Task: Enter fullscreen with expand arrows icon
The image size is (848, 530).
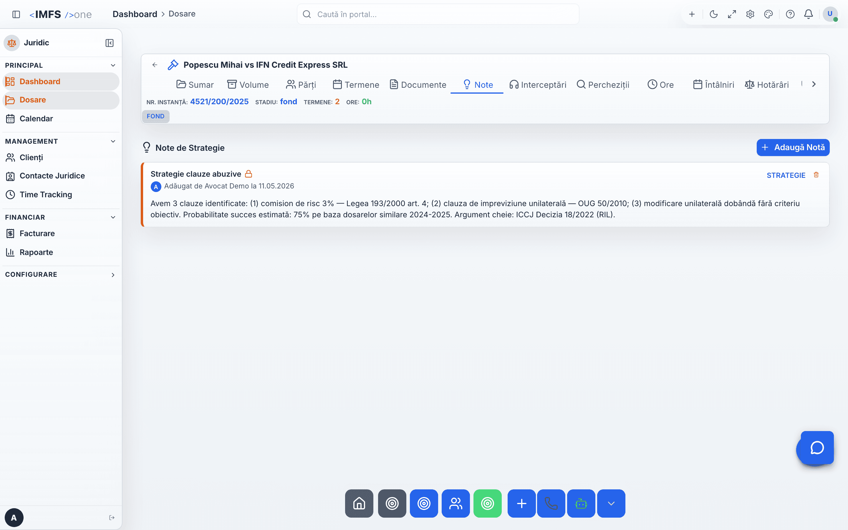Action: [x=732, y=14]
